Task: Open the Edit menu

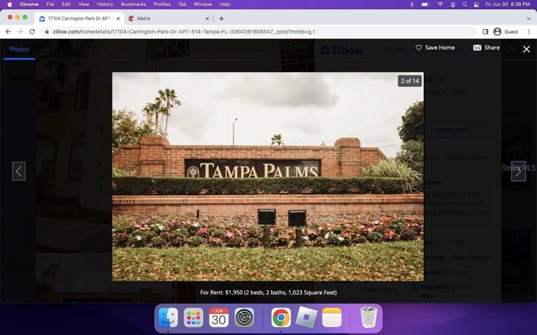Action: click(66, 4)
